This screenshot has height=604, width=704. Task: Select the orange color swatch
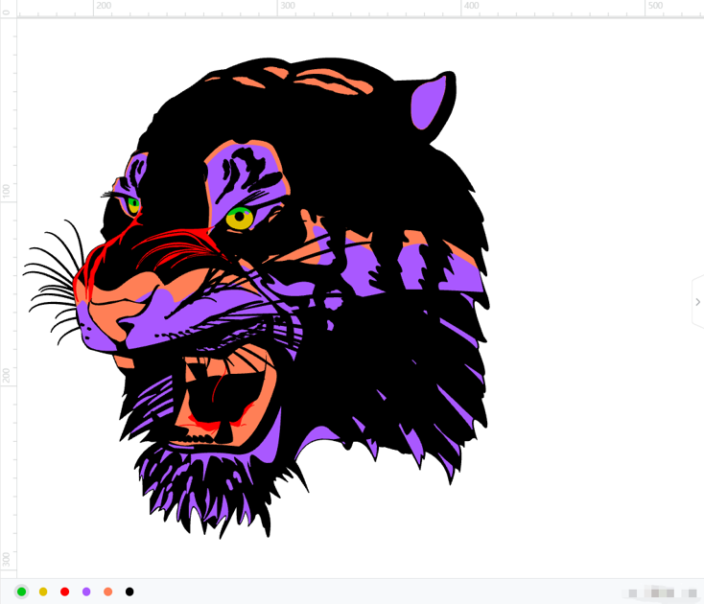point(107,592)
